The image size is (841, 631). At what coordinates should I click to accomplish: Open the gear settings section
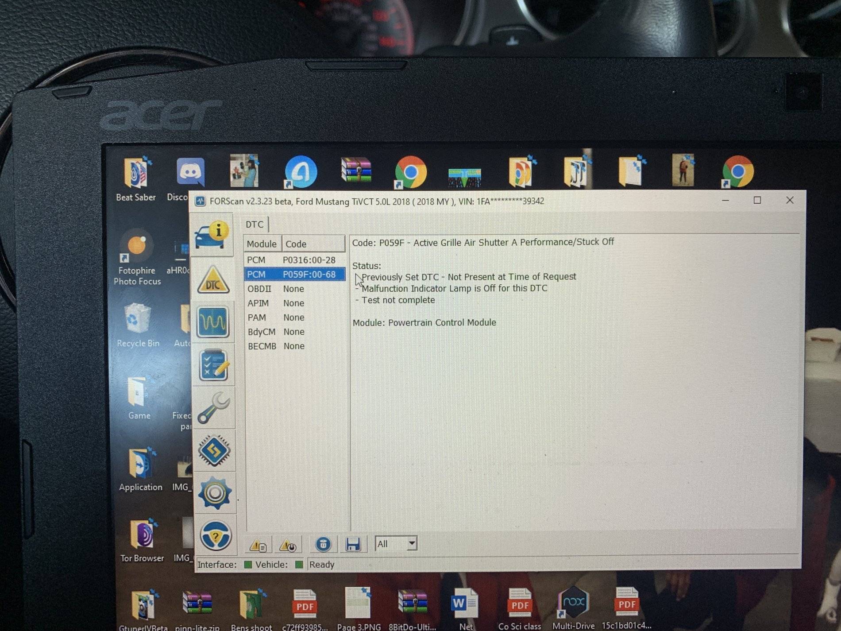215,493
